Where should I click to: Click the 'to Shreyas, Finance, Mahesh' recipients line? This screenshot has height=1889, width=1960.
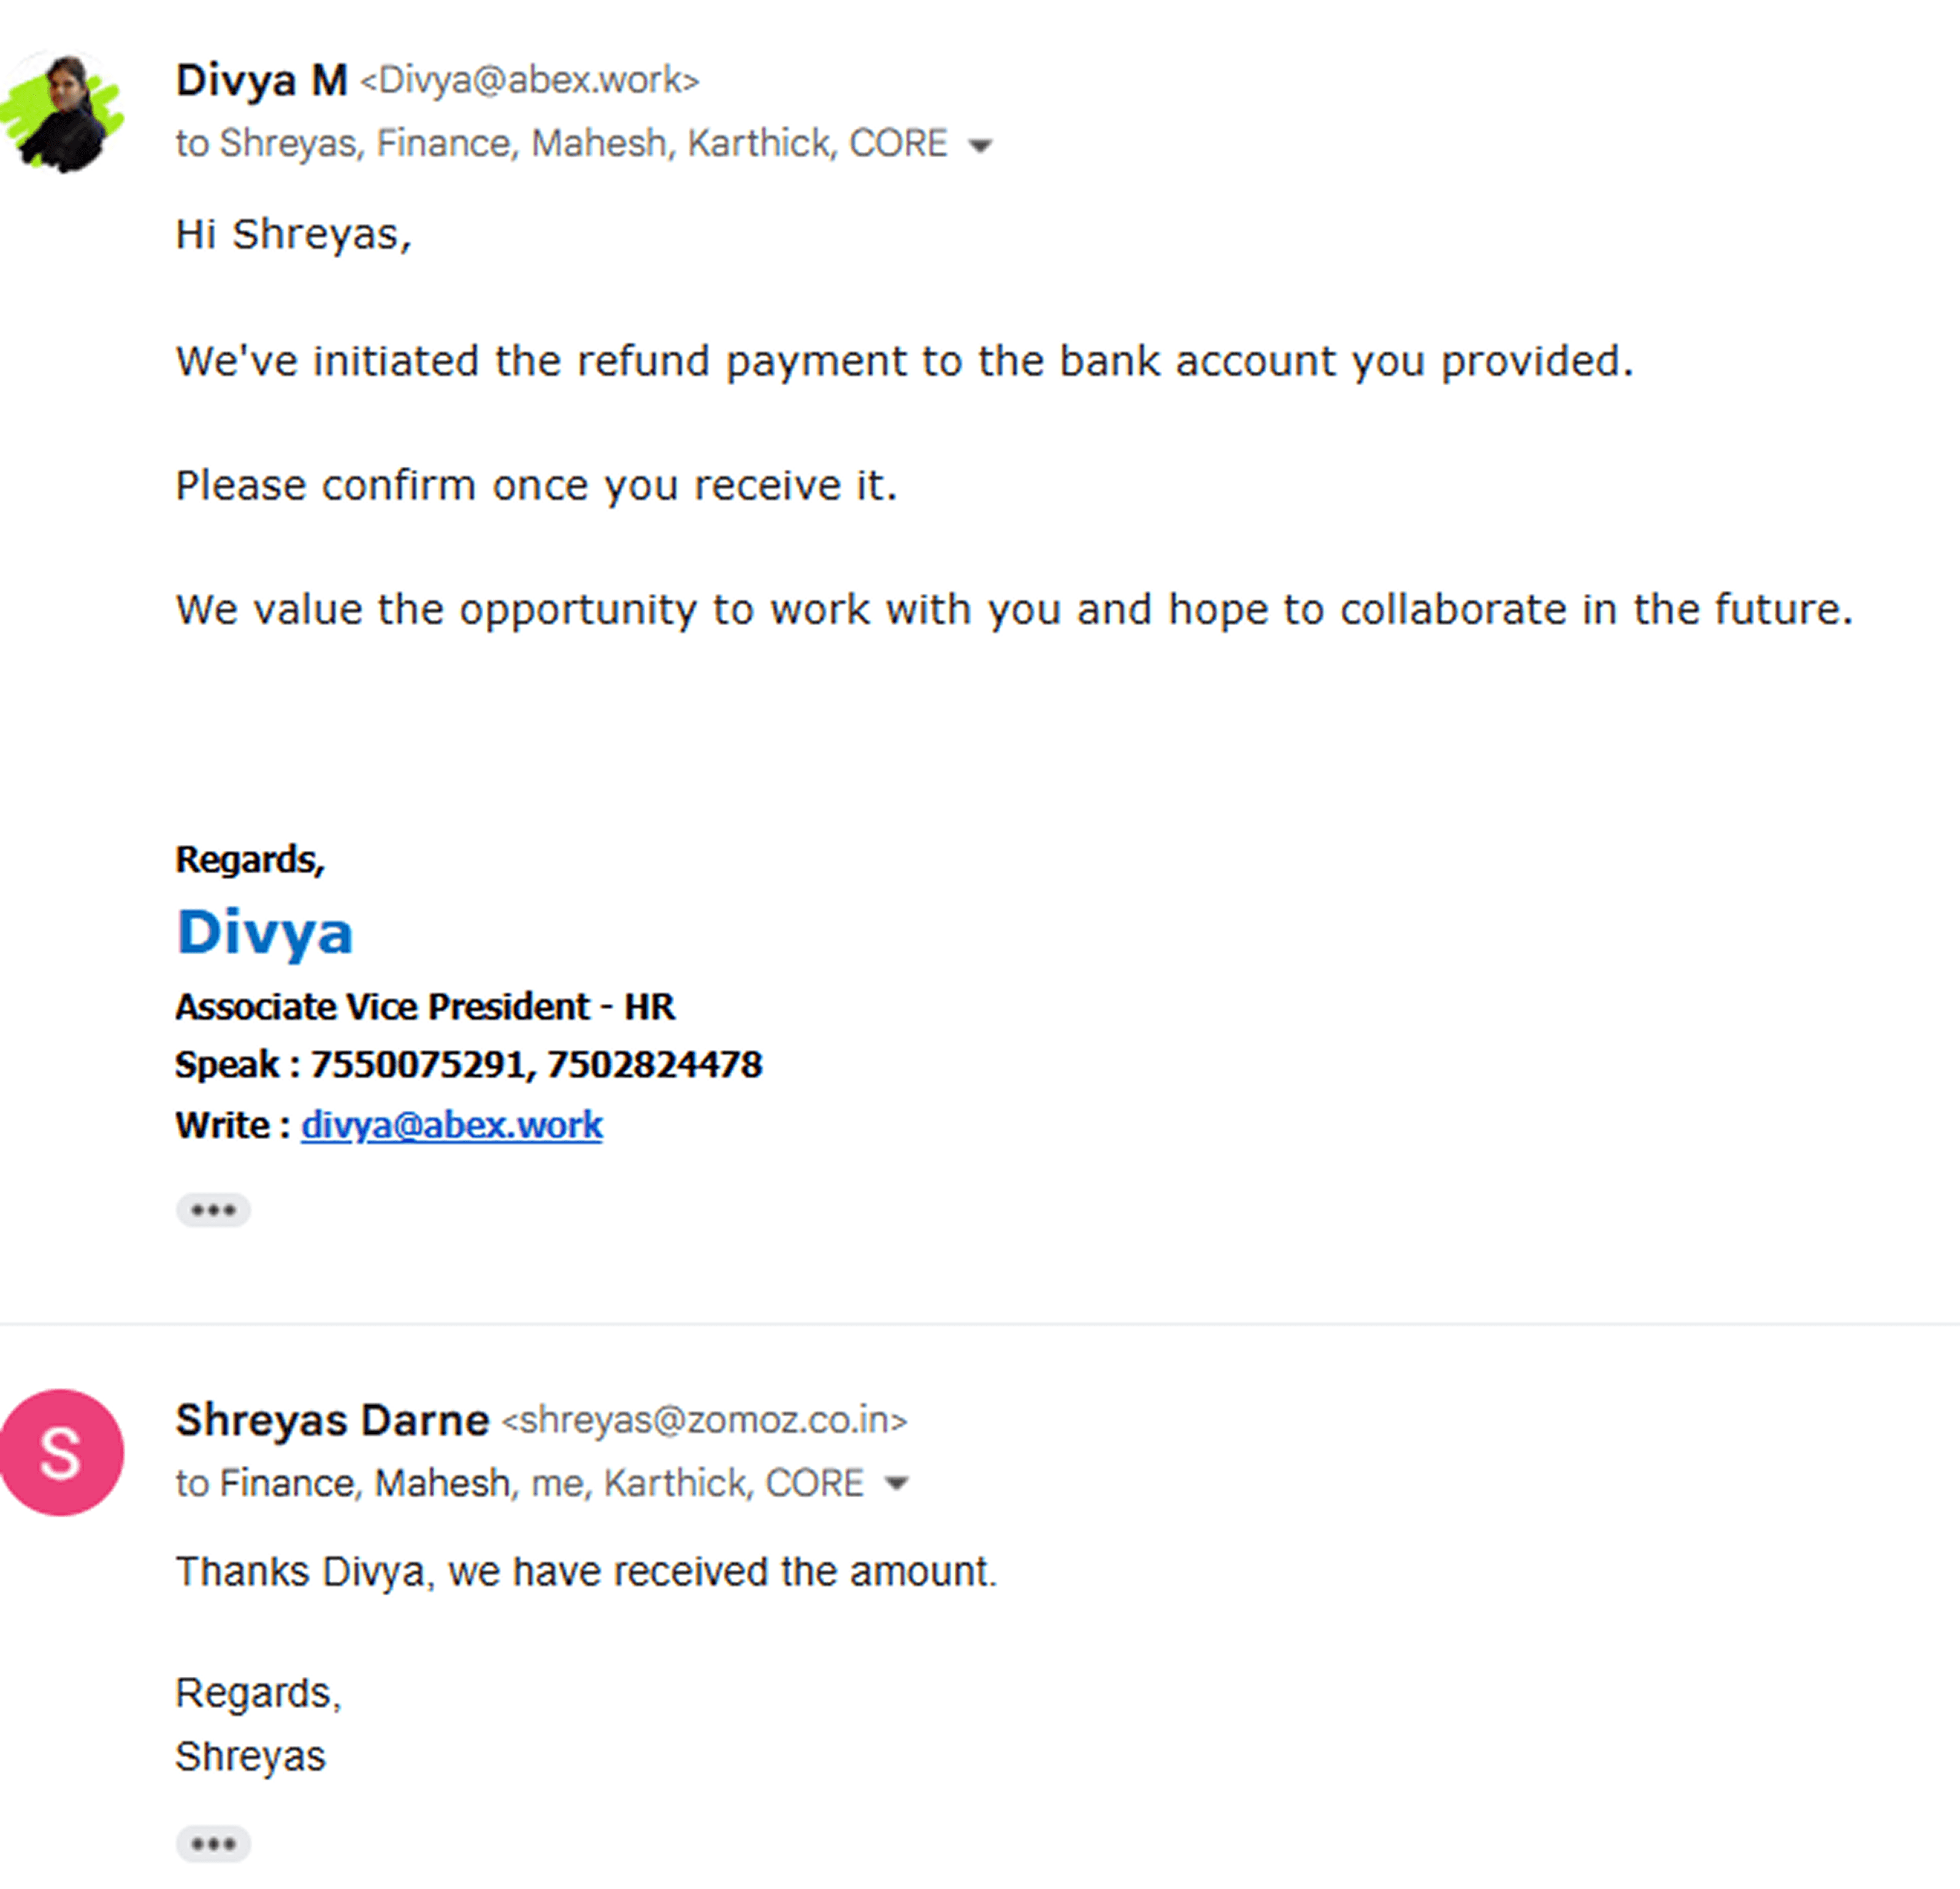click(562, 144)
